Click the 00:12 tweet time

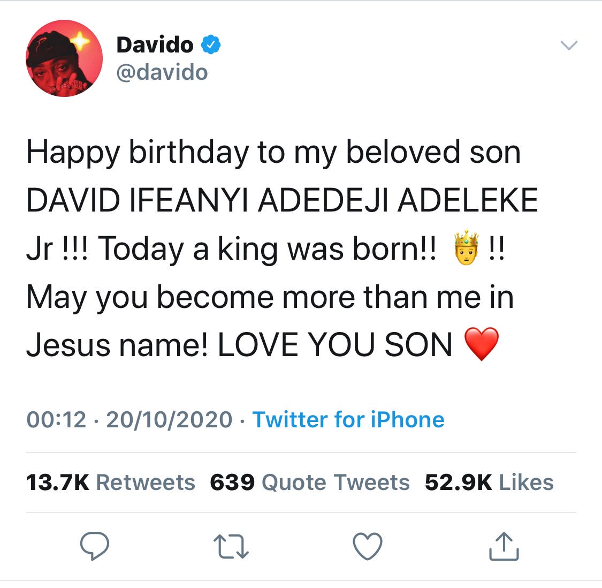[56, 419]
